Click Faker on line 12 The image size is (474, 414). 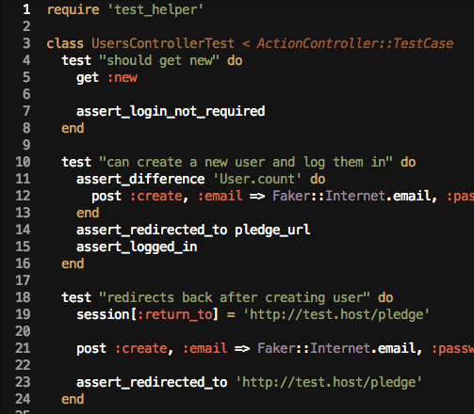pyautogui.click(x=291, y=196)
